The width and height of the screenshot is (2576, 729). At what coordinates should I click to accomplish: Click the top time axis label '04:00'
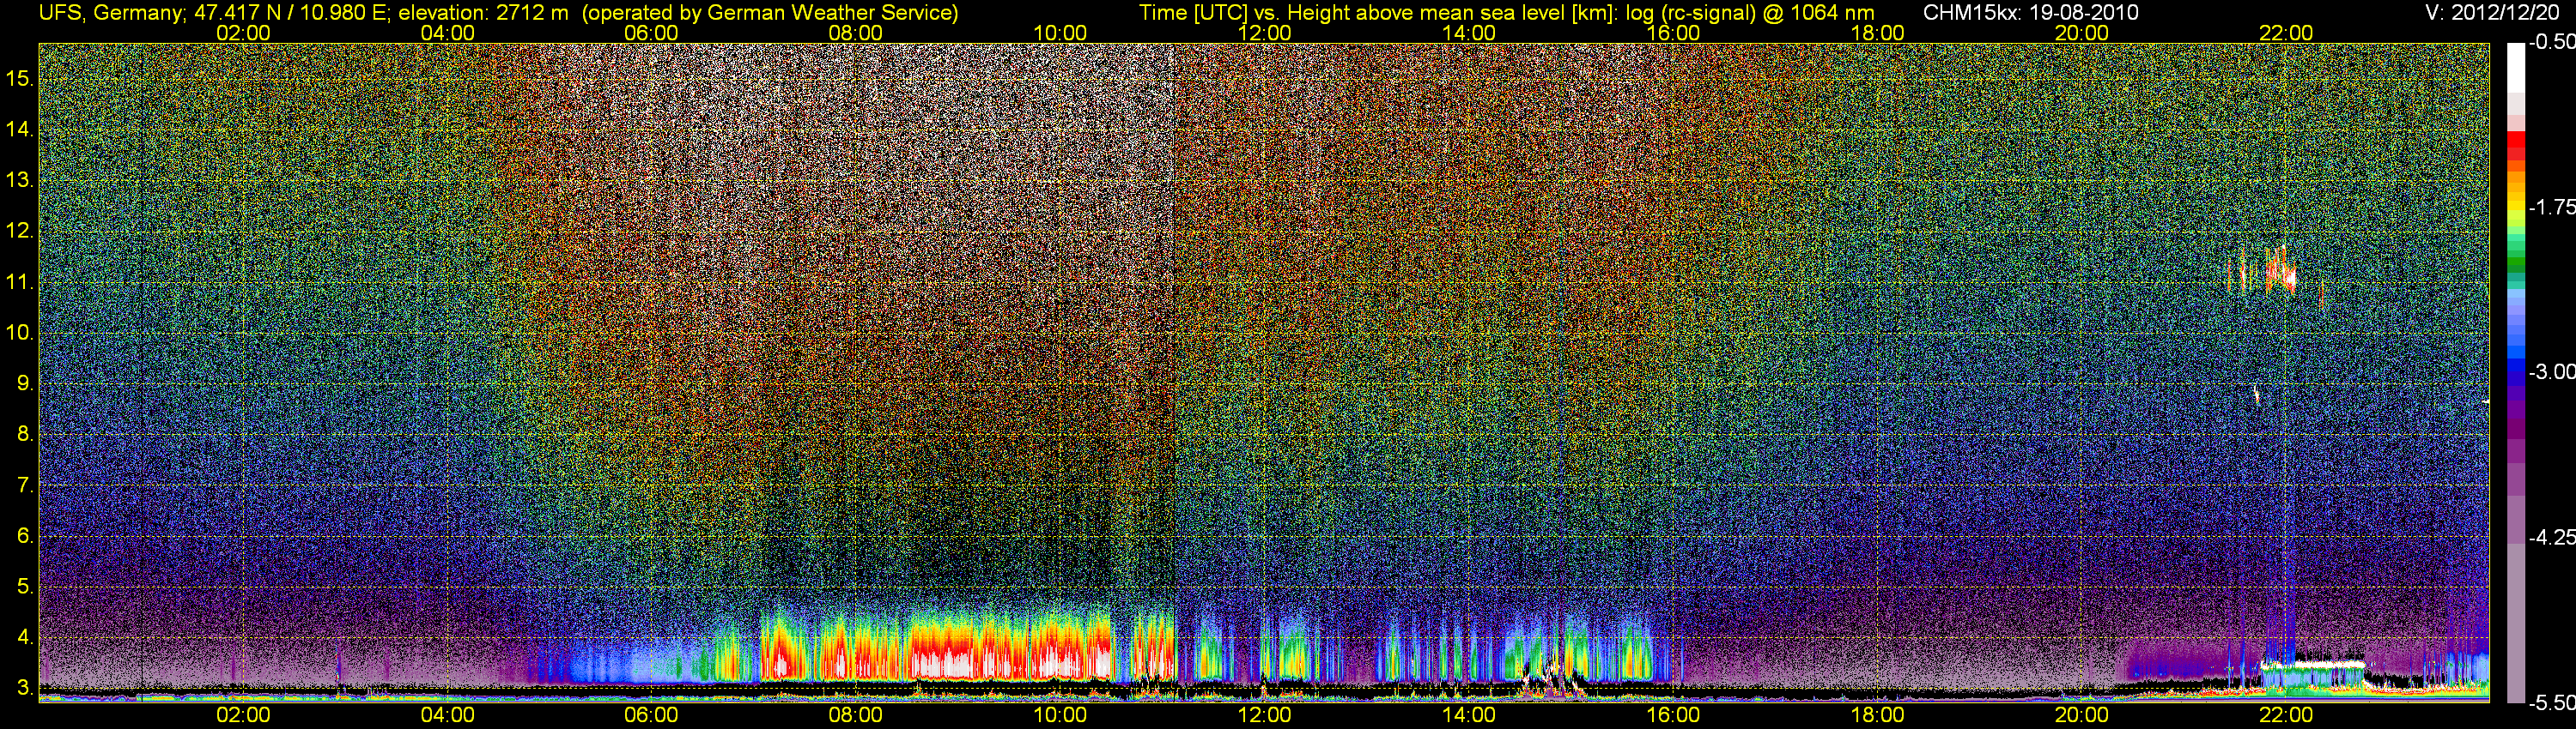pyautogui.click(x=447, y=33)
